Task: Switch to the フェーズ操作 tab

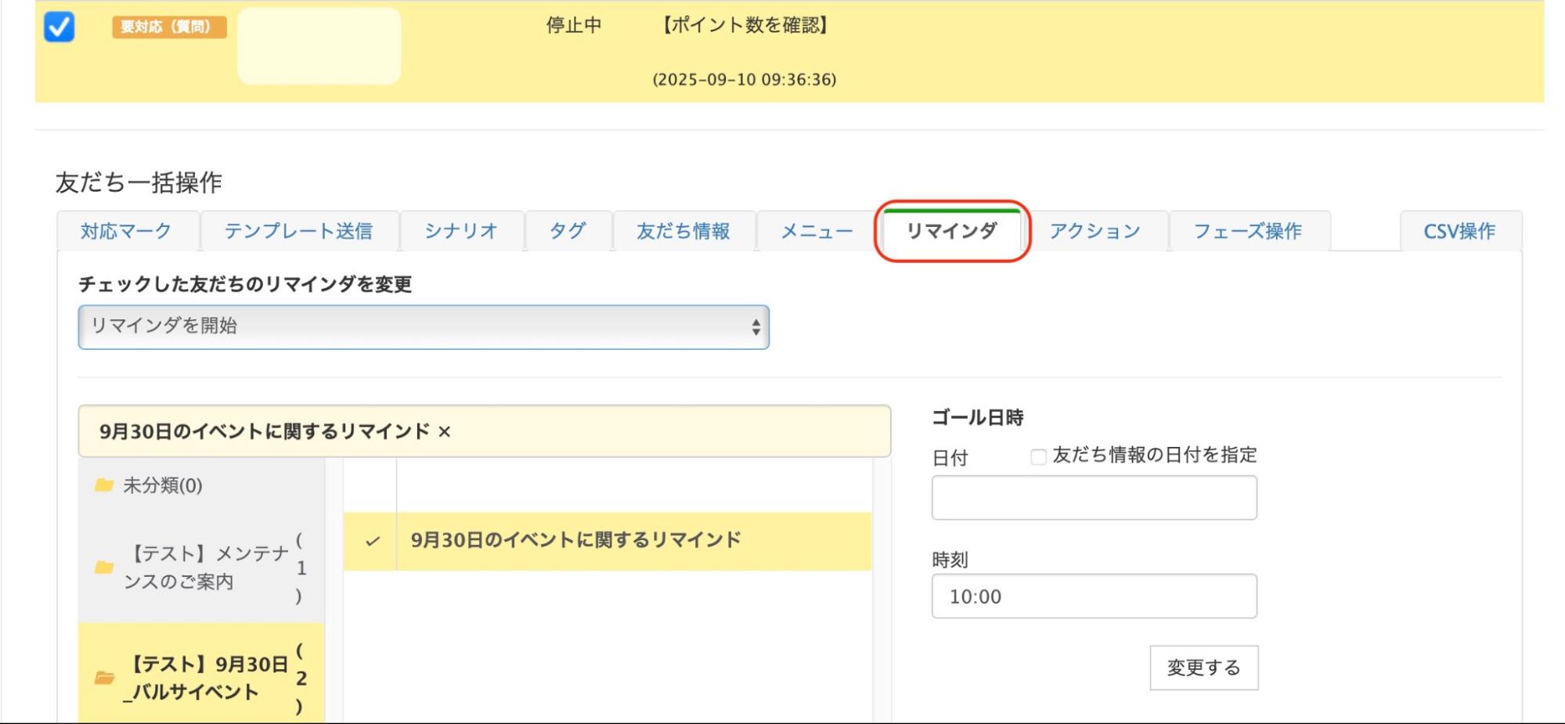Action: pyautogui.click(x=1248, y=231)
